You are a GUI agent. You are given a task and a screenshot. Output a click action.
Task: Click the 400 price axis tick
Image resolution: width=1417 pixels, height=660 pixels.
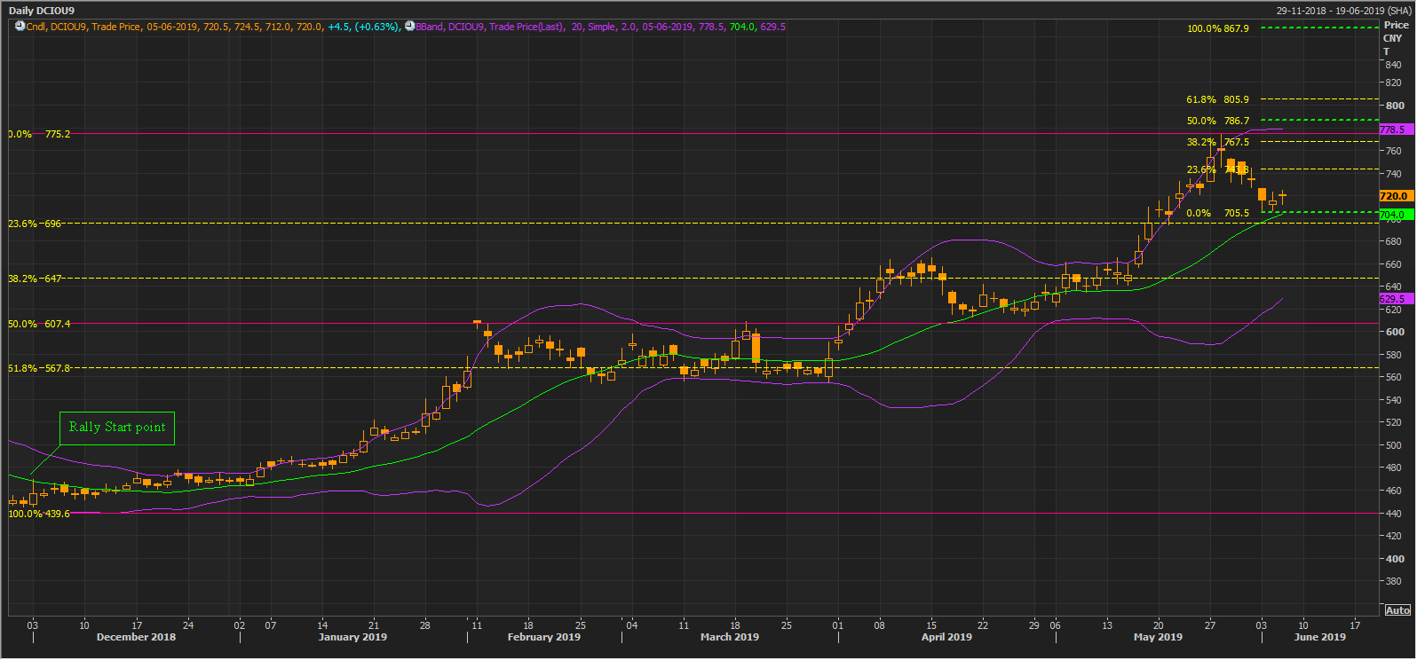1395,559
